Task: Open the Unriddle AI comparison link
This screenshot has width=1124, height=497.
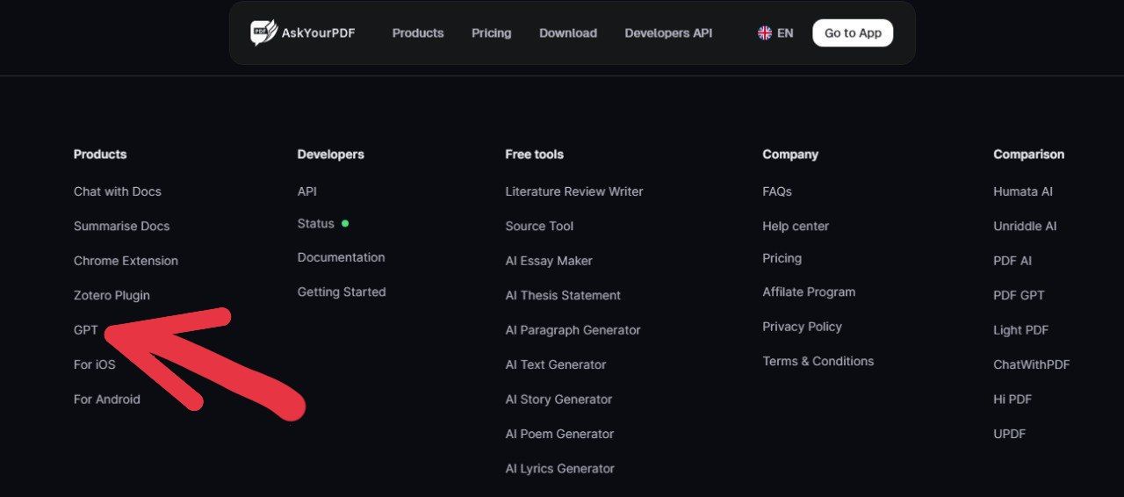Action: point(1025,226)
